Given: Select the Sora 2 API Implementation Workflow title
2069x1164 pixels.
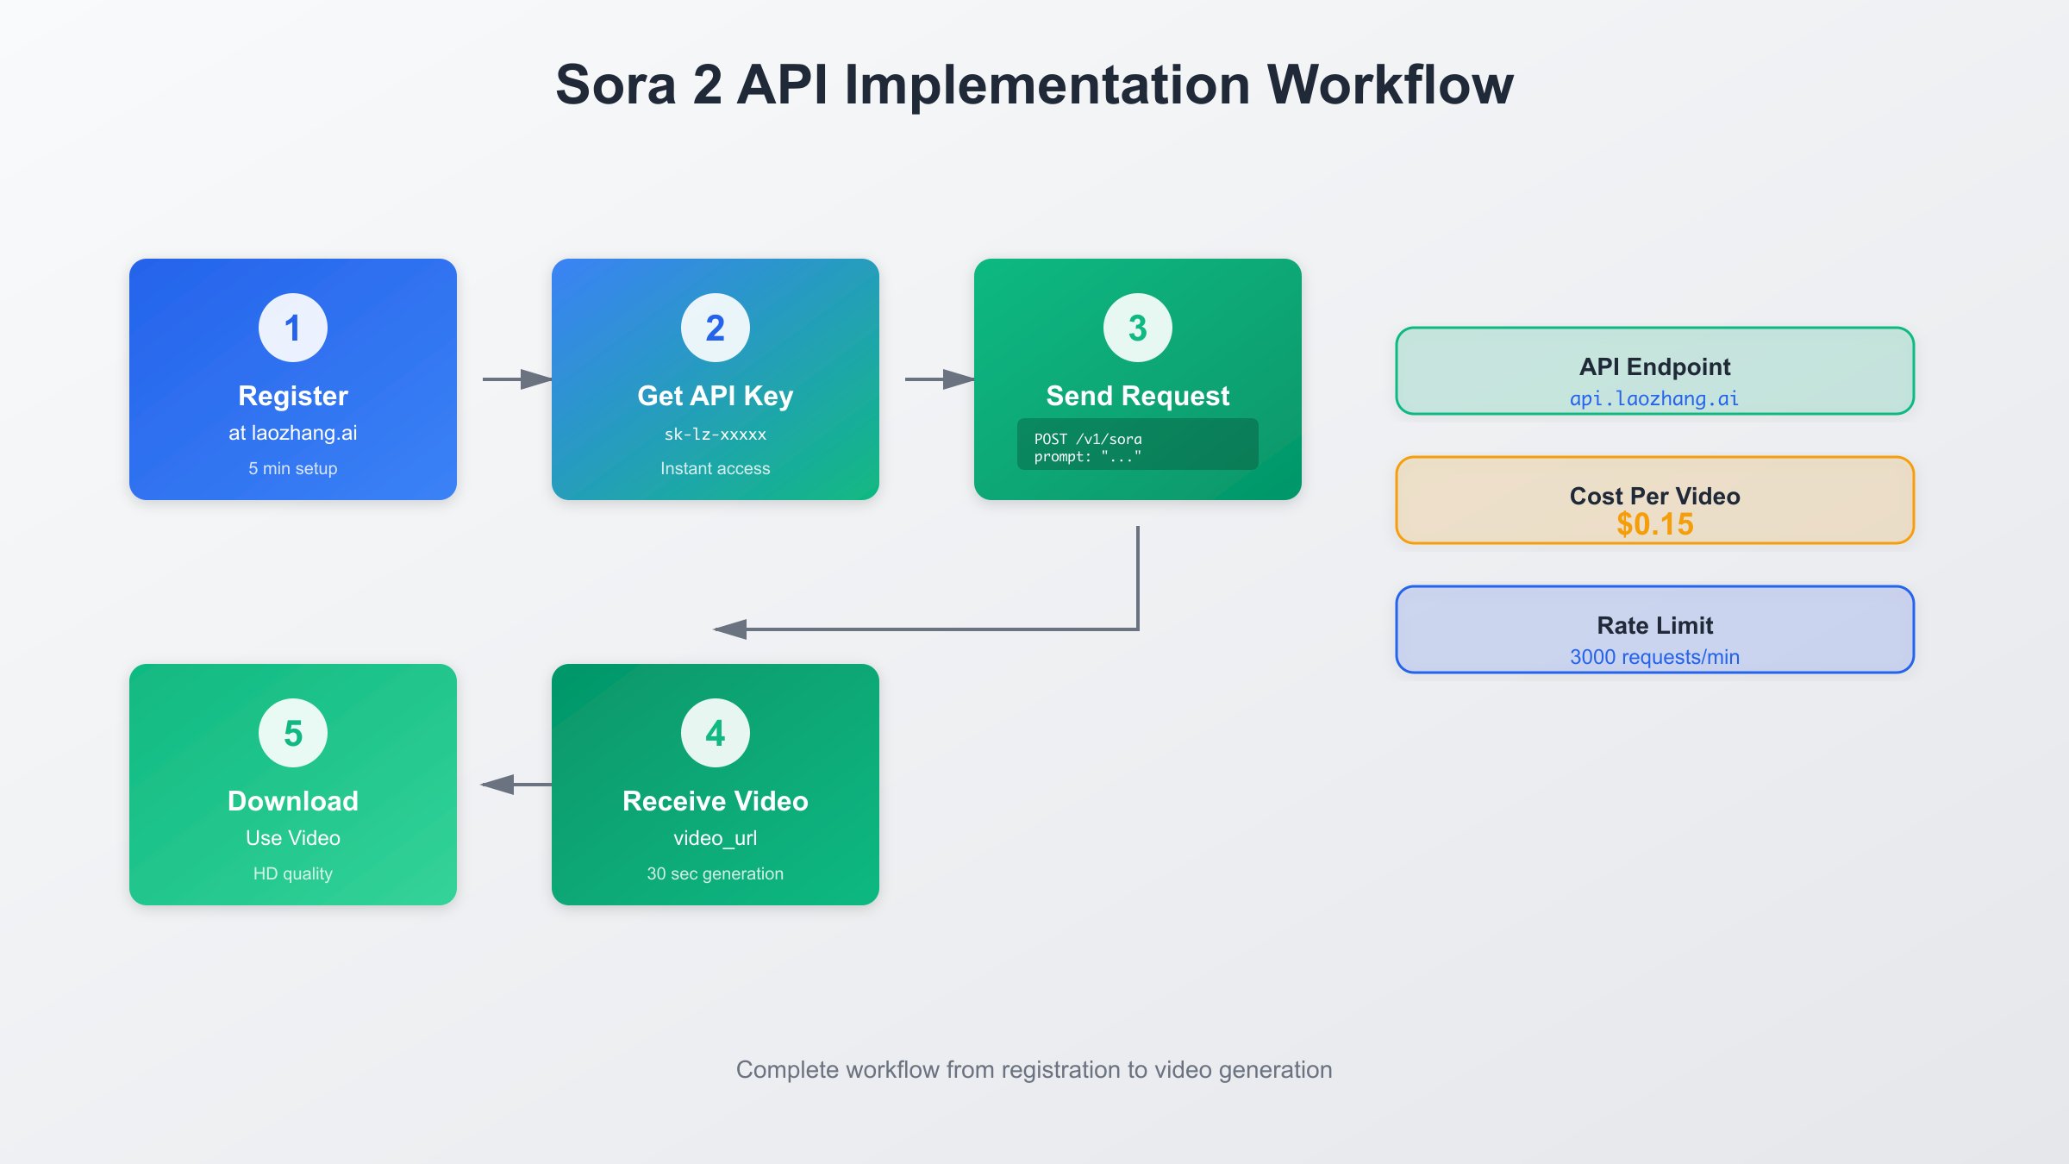Looking at the screenshot, I should tap(1034, 84).
